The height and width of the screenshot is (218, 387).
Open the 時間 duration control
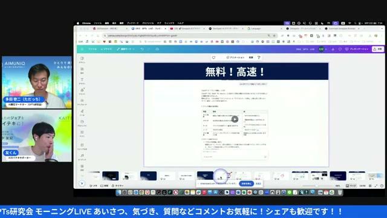pos(104,186)
